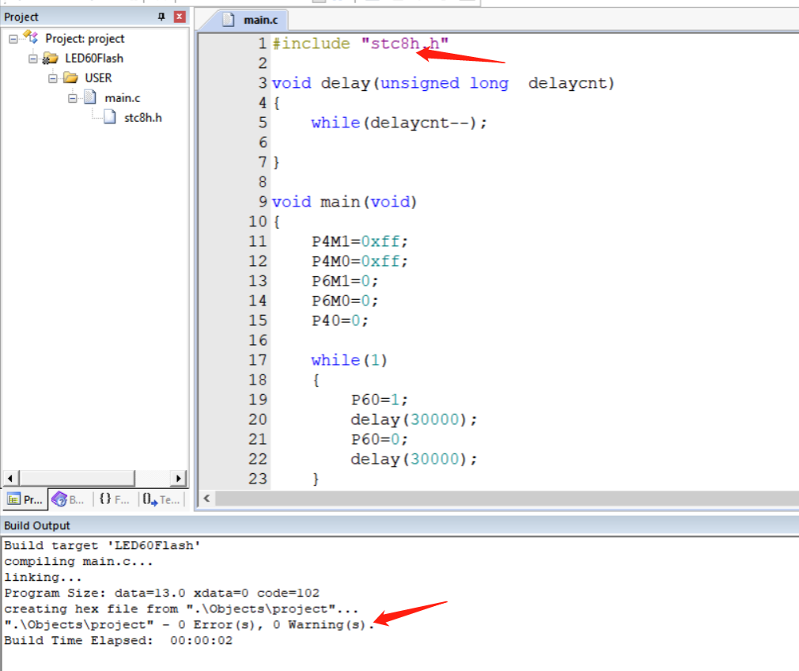
Task: Click the 'Build Time Elapsed' line
Action: [118, 640]
